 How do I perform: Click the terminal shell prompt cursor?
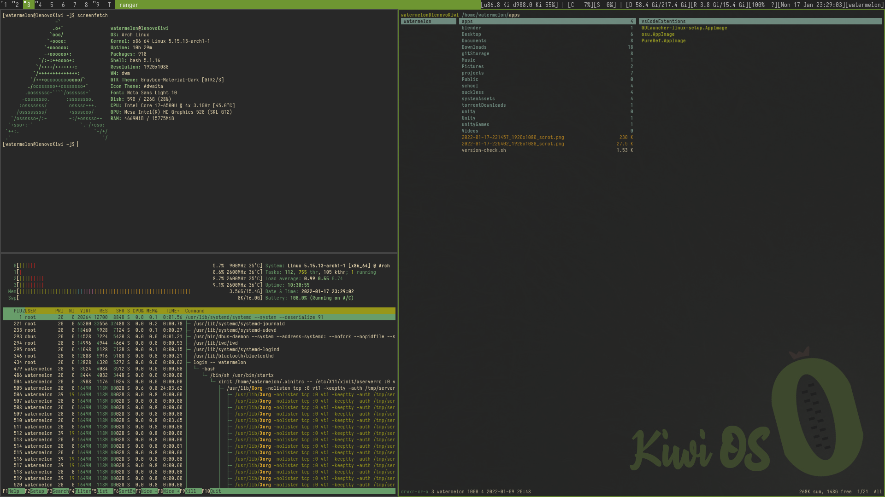[79, 144]
